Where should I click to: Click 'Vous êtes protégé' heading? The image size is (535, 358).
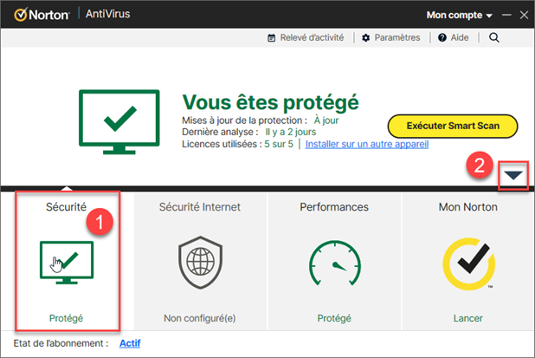(x=271, y=102)
